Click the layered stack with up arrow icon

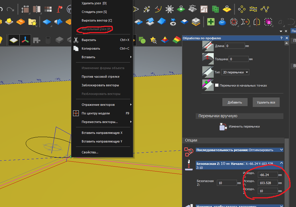click(196, 22)
